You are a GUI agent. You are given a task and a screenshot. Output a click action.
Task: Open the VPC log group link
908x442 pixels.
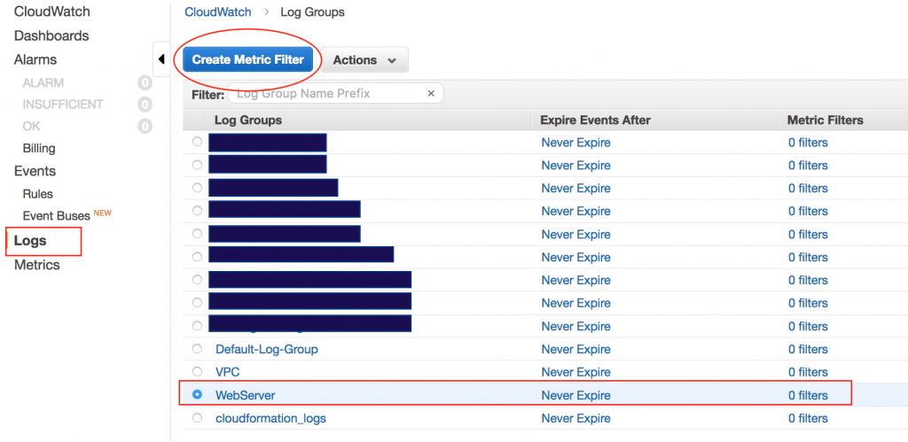[x=228, y=372]
